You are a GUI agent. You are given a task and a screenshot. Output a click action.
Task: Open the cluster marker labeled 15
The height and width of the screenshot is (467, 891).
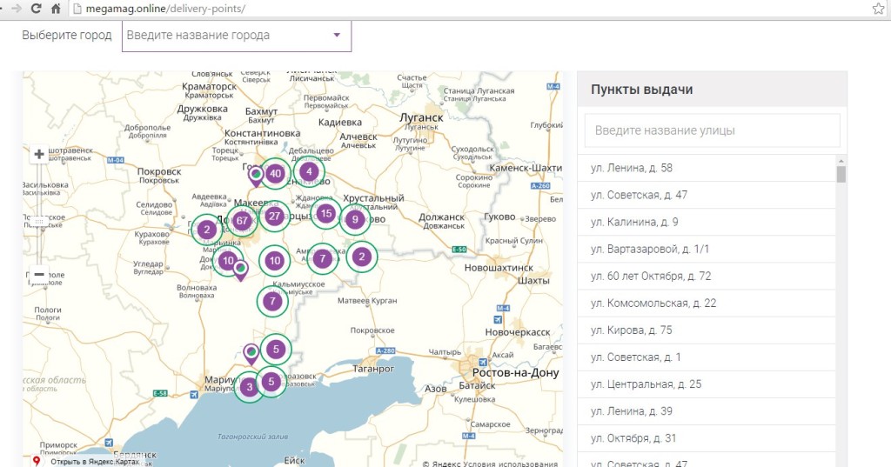tap(325, 214)
